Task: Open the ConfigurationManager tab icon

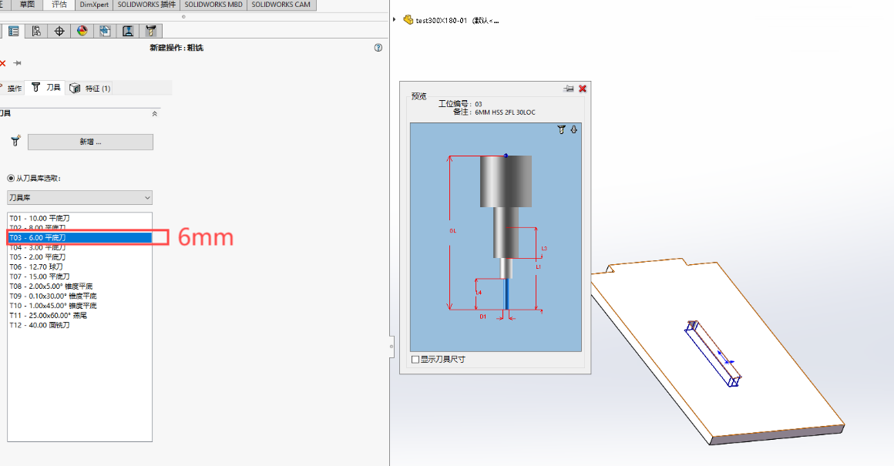Action: (36, 32)
